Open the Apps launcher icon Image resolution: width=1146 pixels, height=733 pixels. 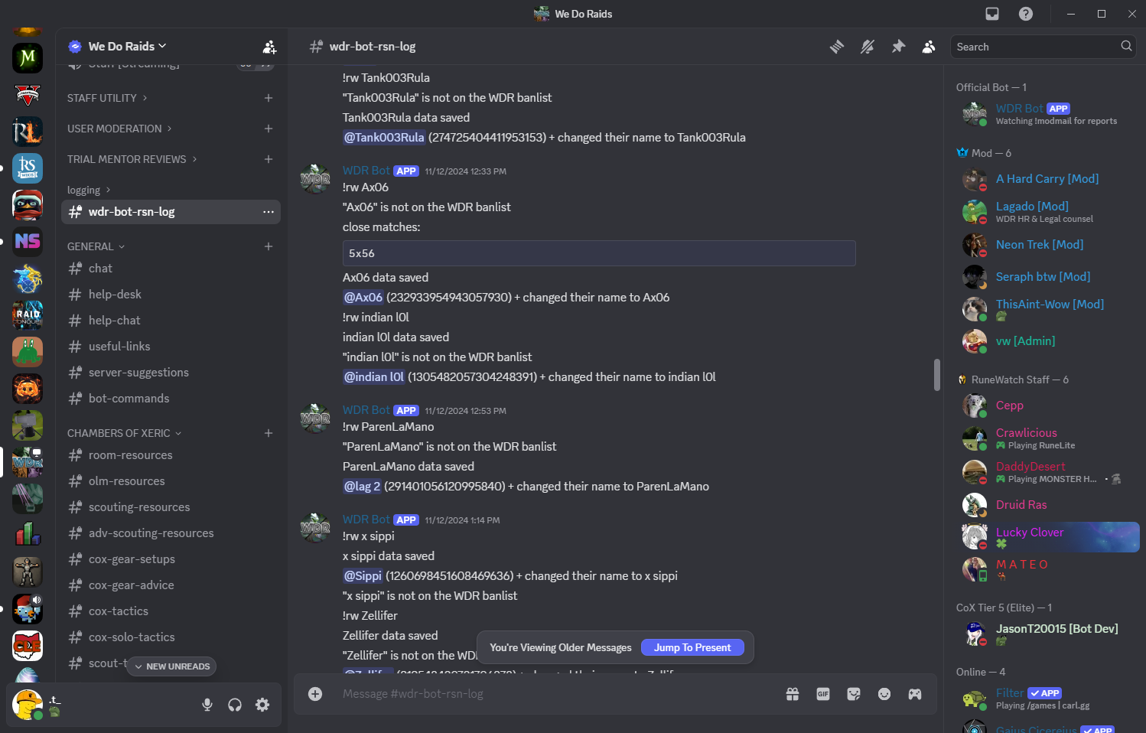click(x=915, y=694)
